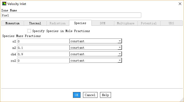This screenshot has height=102, width=184.
Task: Open the Thermal tab
Action: click(35, 23)
